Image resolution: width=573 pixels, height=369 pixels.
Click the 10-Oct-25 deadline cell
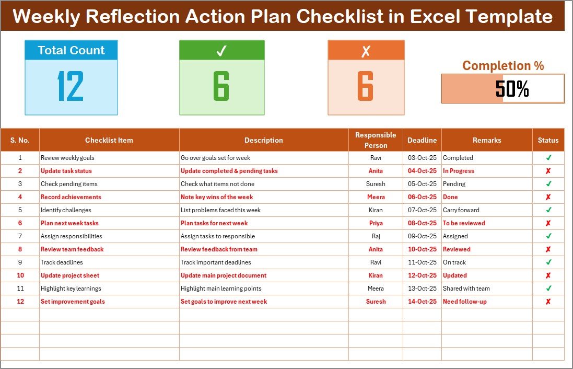tap(422, 249)
